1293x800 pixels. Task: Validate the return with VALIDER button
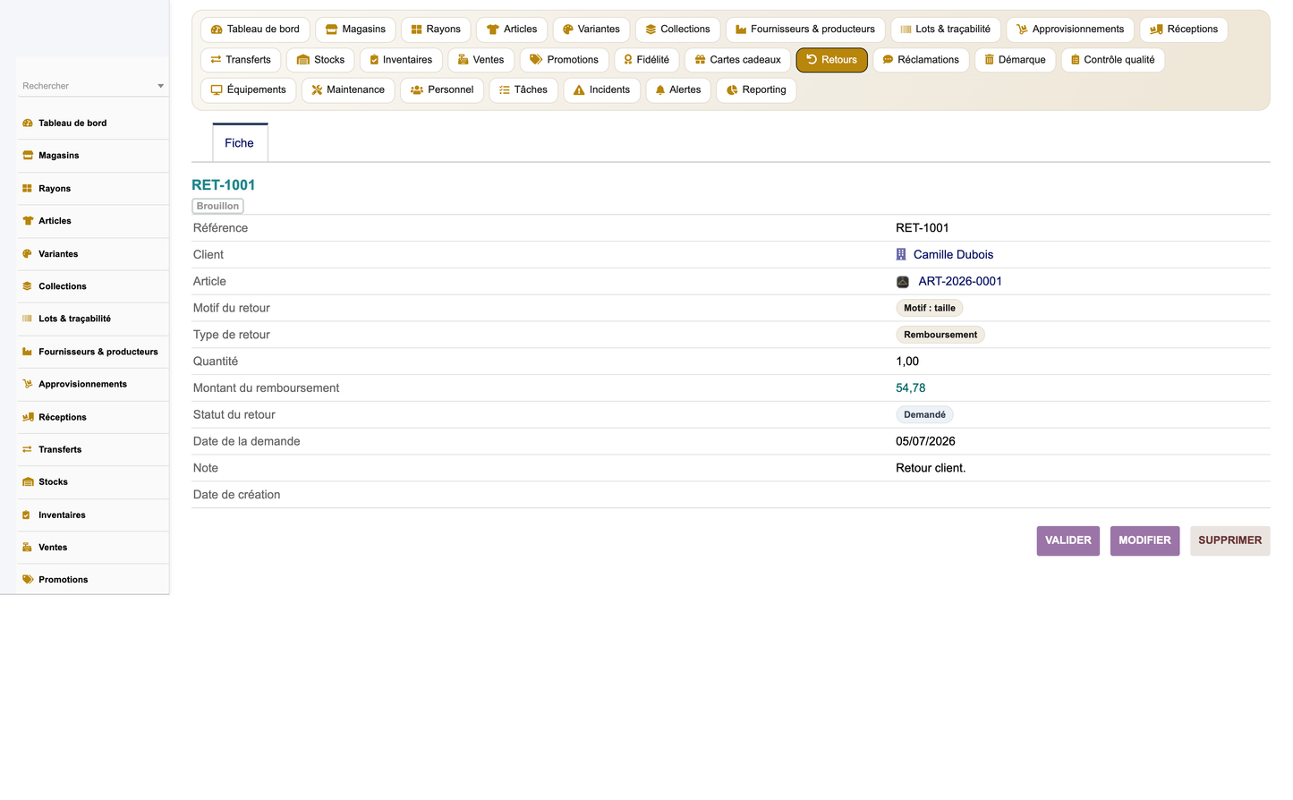pos(1068,541)
